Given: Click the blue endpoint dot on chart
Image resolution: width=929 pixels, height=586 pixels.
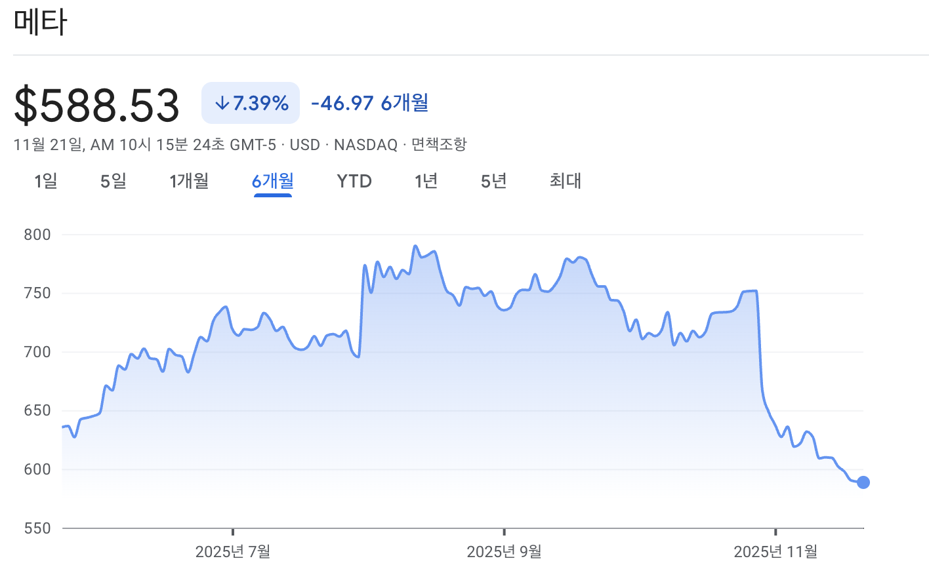Looking at the screenshot, I should pyautogui.click(x=863, y=482).
